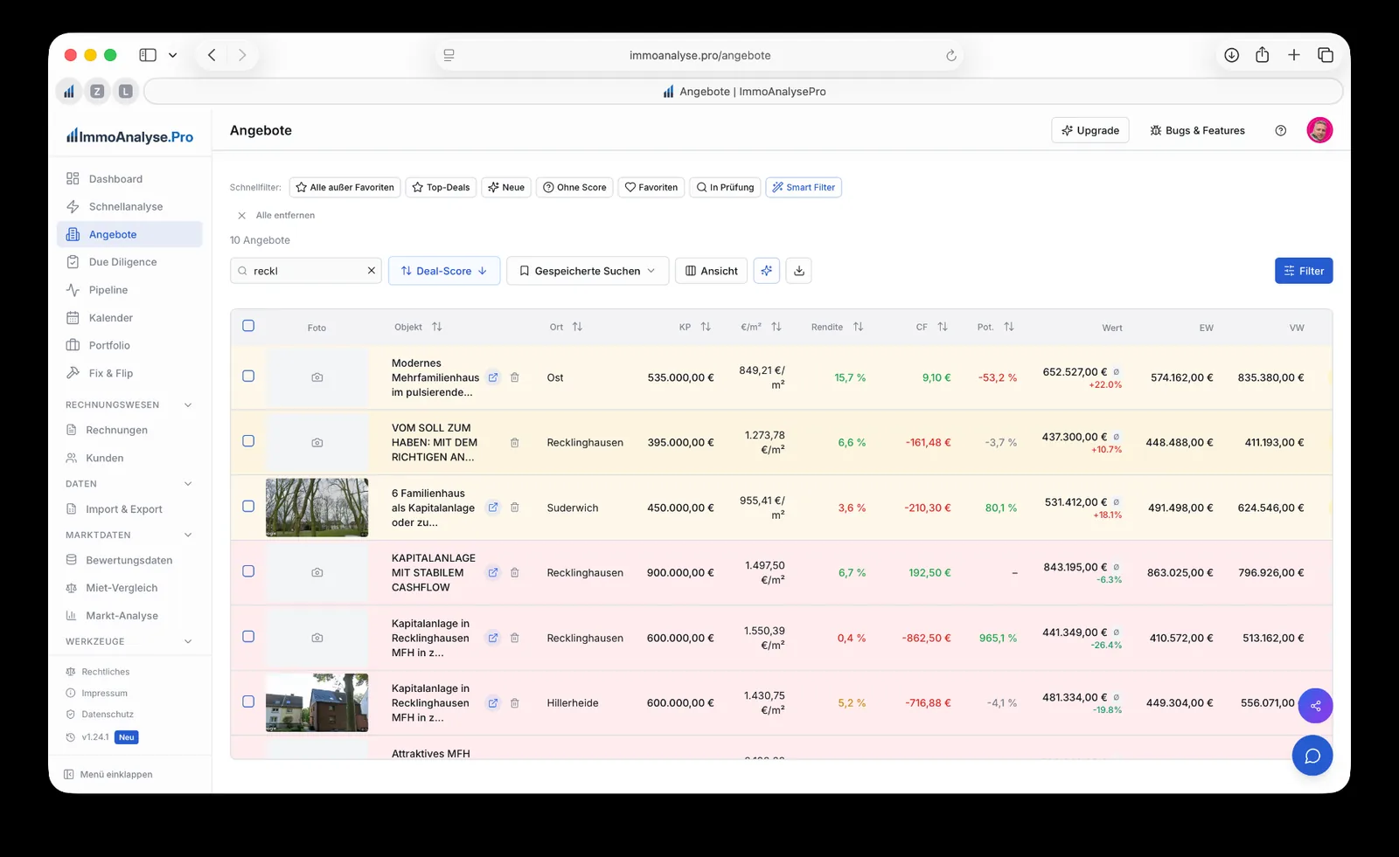Viewport: 1399px width, 857px height.
Task: Check the VOM SOLL ZUM HABEN row checkbox
Action: [x=248, y=441]
